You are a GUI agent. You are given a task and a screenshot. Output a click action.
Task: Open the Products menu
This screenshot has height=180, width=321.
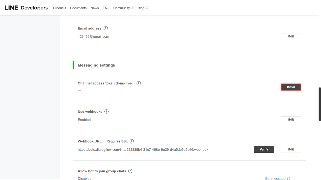pos(60,8)
